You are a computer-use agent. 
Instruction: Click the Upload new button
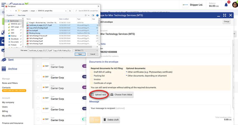click(98, 94)
